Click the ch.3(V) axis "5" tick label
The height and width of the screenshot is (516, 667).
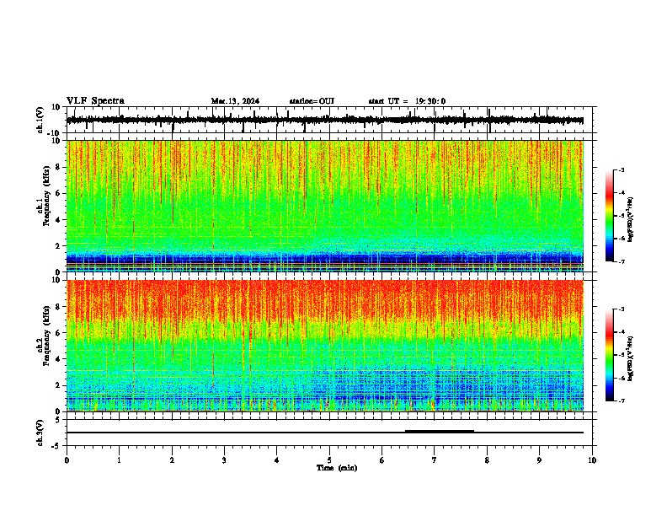coord(58,420)
